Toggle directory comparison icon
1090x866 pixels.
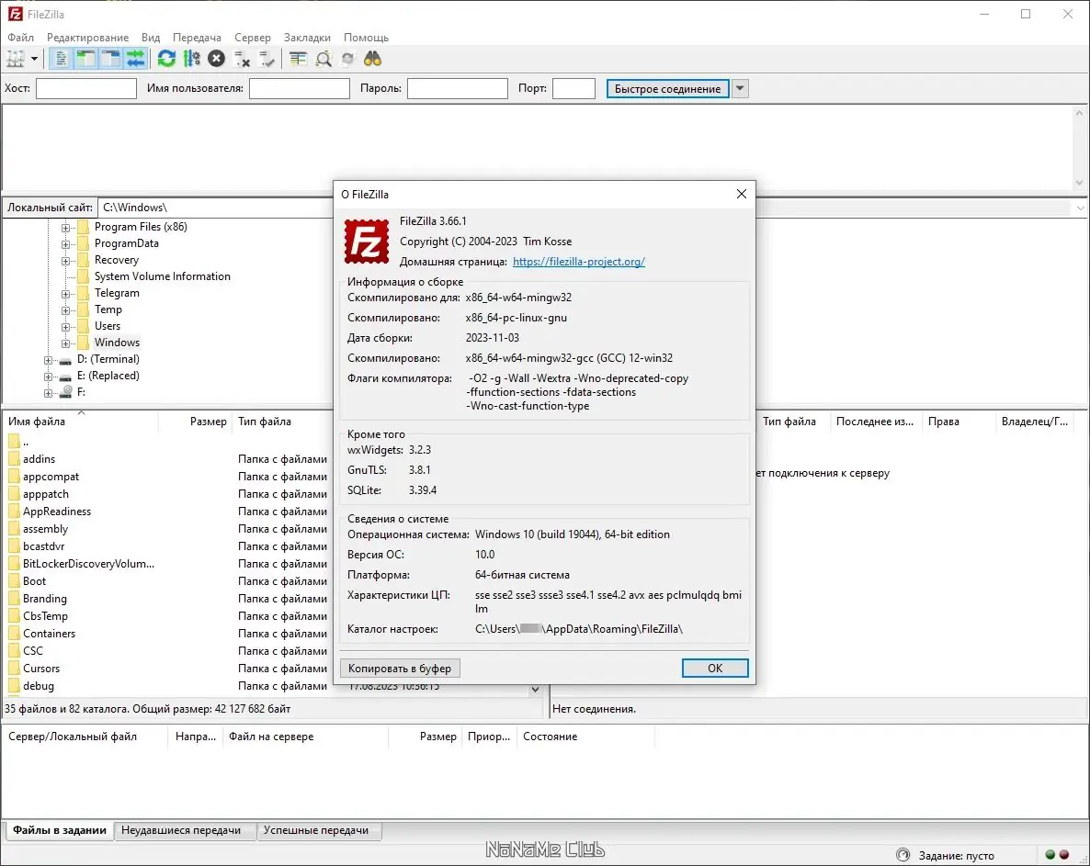pos(324,59)
